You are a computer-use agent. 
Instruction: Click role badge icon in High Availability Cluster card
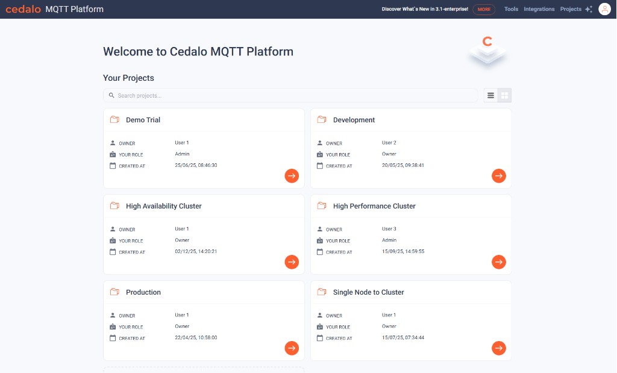pos(113,240)
